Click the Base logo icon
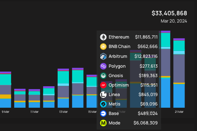This screenshot has width=197, height=131. tap(103, 114)
